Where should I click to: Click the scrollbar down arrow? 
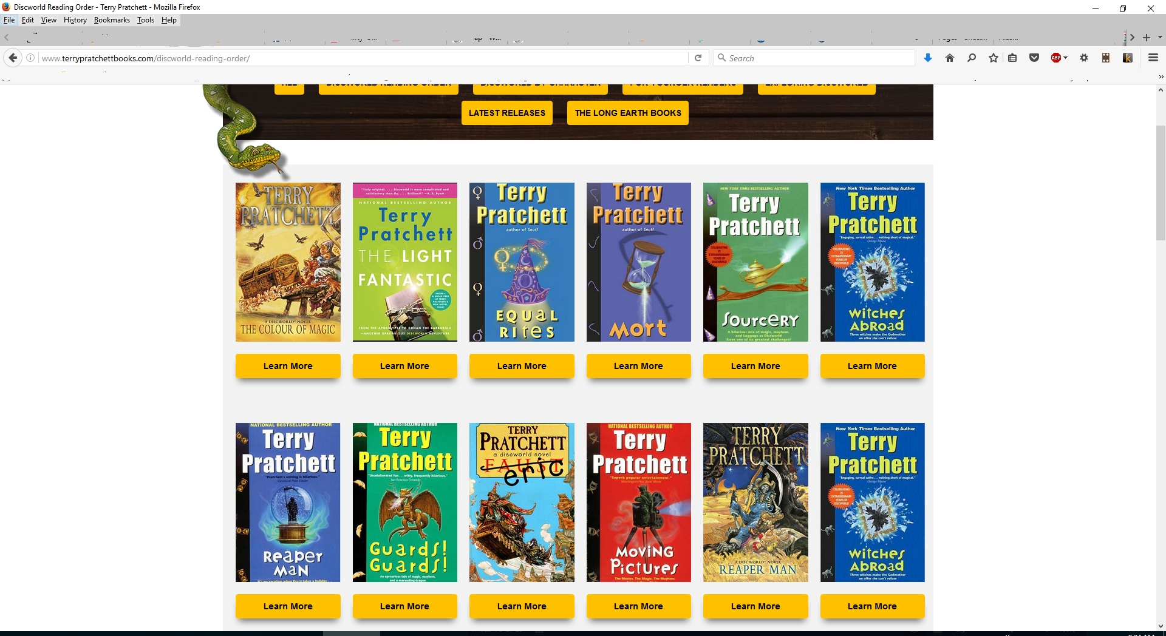[1161, 626]
